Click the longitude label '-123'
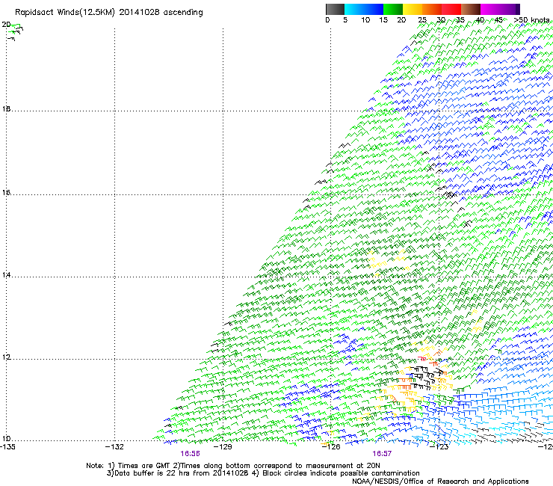Screen dimensions: 553x486 click(439, 447)
